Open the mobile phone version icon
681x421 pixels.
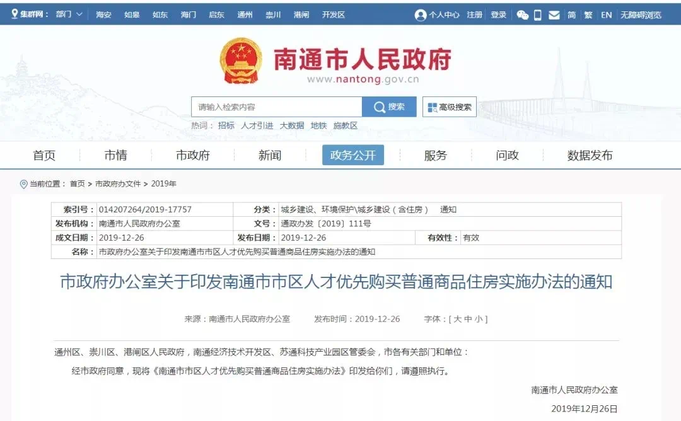coord(538,15)
